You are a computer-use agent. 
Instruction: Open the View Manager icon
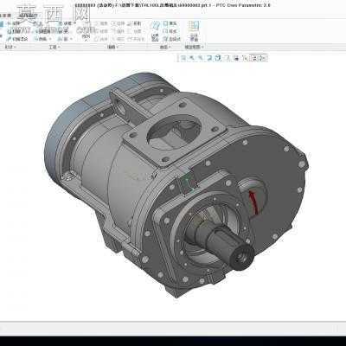(236, 58)
